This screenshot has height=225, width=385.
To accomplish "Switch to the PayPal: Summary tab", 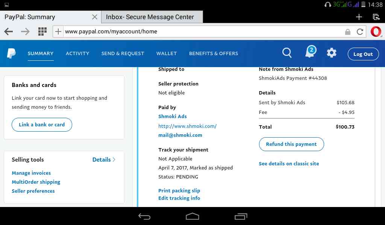I will [x=51, y=17].
